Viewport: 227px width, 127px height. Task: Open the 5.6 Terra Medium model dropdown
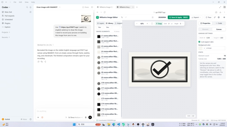coord(75,117)
